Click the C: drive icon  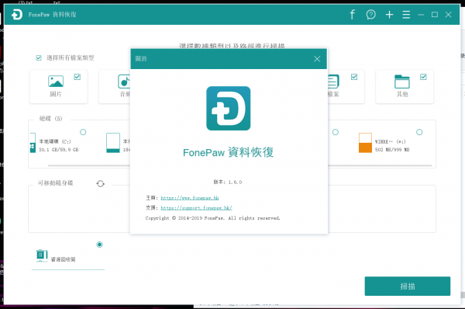click(x=33, y=143)
